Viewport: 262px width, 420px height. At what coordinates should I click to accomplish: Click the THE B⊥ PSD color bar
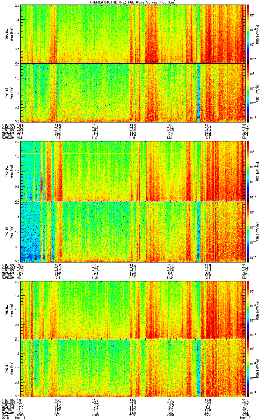coord(248,309)
